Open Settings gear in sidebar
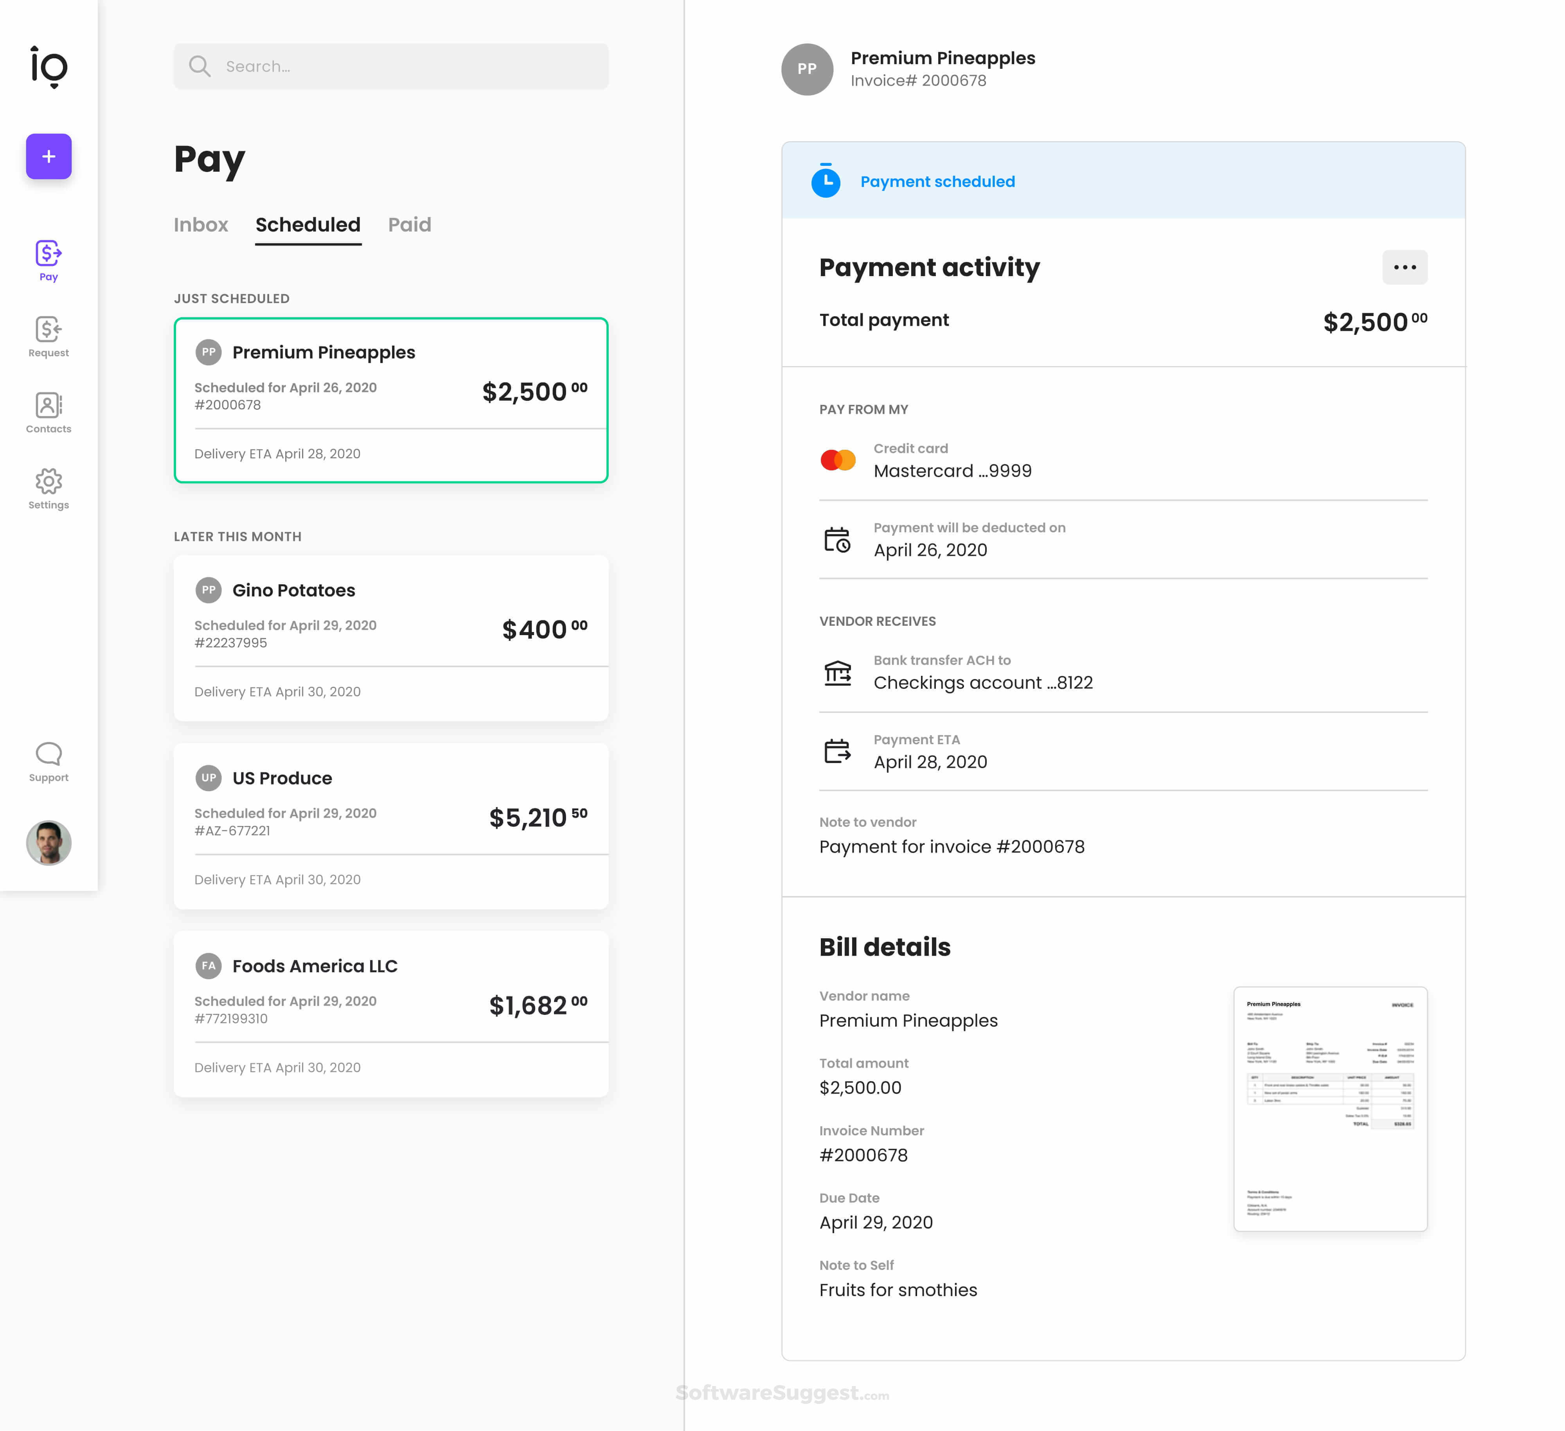Viewport: 1565px width, 1431px height. coord(48,488)
